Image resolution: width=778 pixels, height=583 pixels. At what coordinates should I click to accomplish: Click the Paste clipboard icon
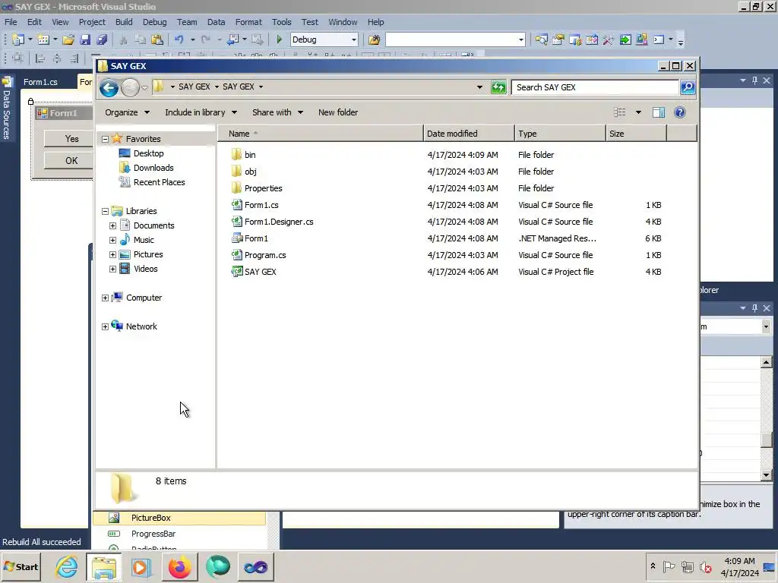pyautogui.click(x=157, y=39)
